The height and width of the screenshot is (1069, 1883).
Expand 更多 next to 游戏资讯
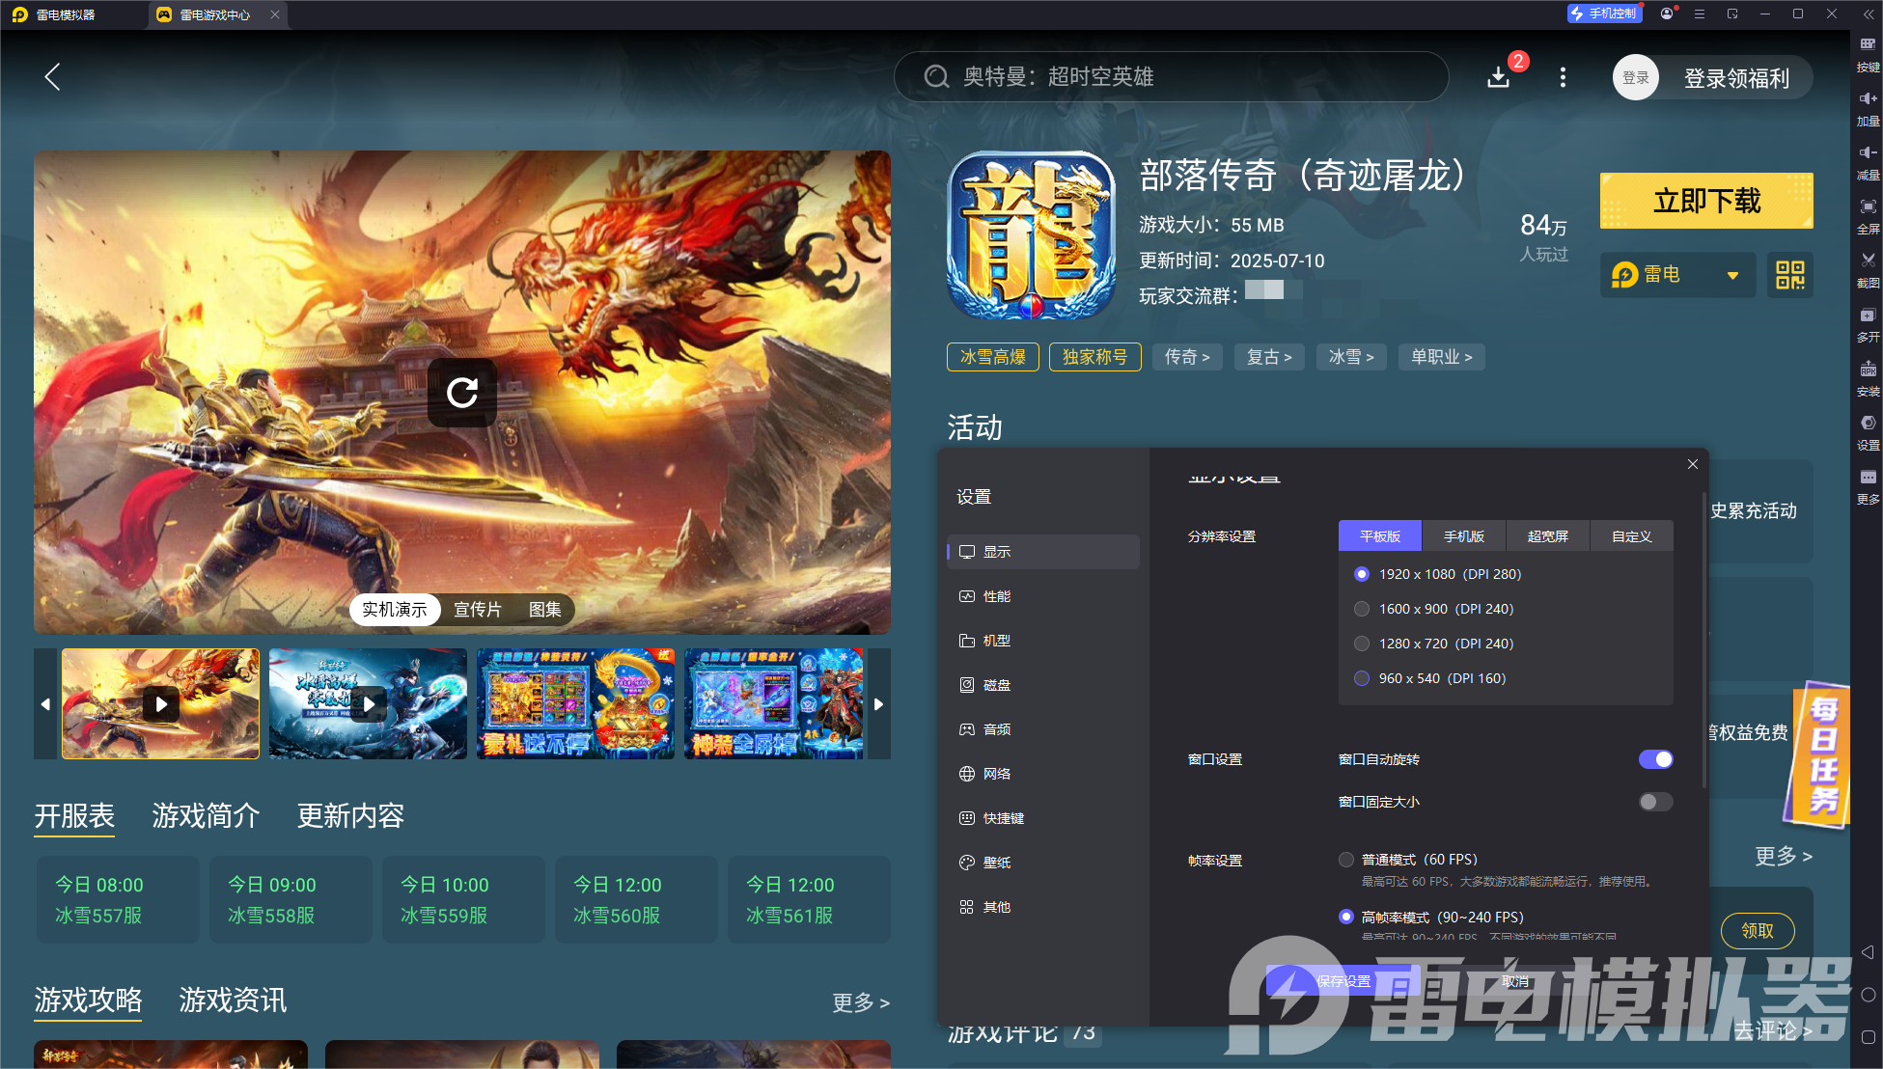860,1002
